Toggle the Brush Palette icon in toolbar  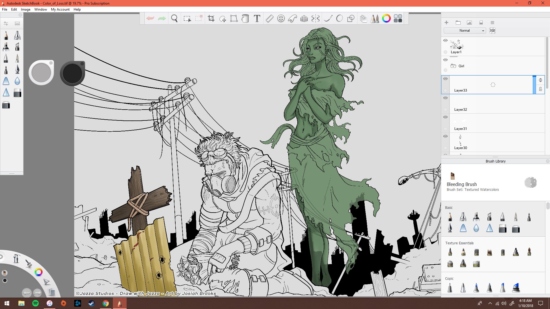[375, 19]
